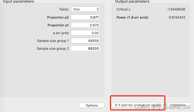Click the Sample size group 1 field

[x=85, y=41]
